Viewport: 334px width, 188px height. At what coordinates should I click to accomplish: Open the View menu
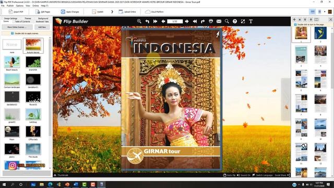[28, 6]
